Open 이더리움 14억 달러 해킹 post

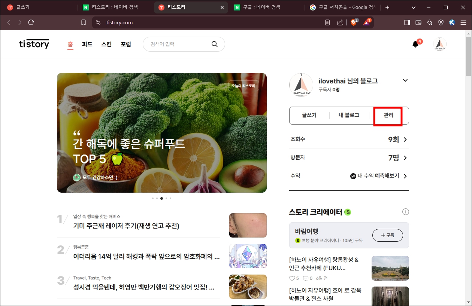tap(146, 256)
